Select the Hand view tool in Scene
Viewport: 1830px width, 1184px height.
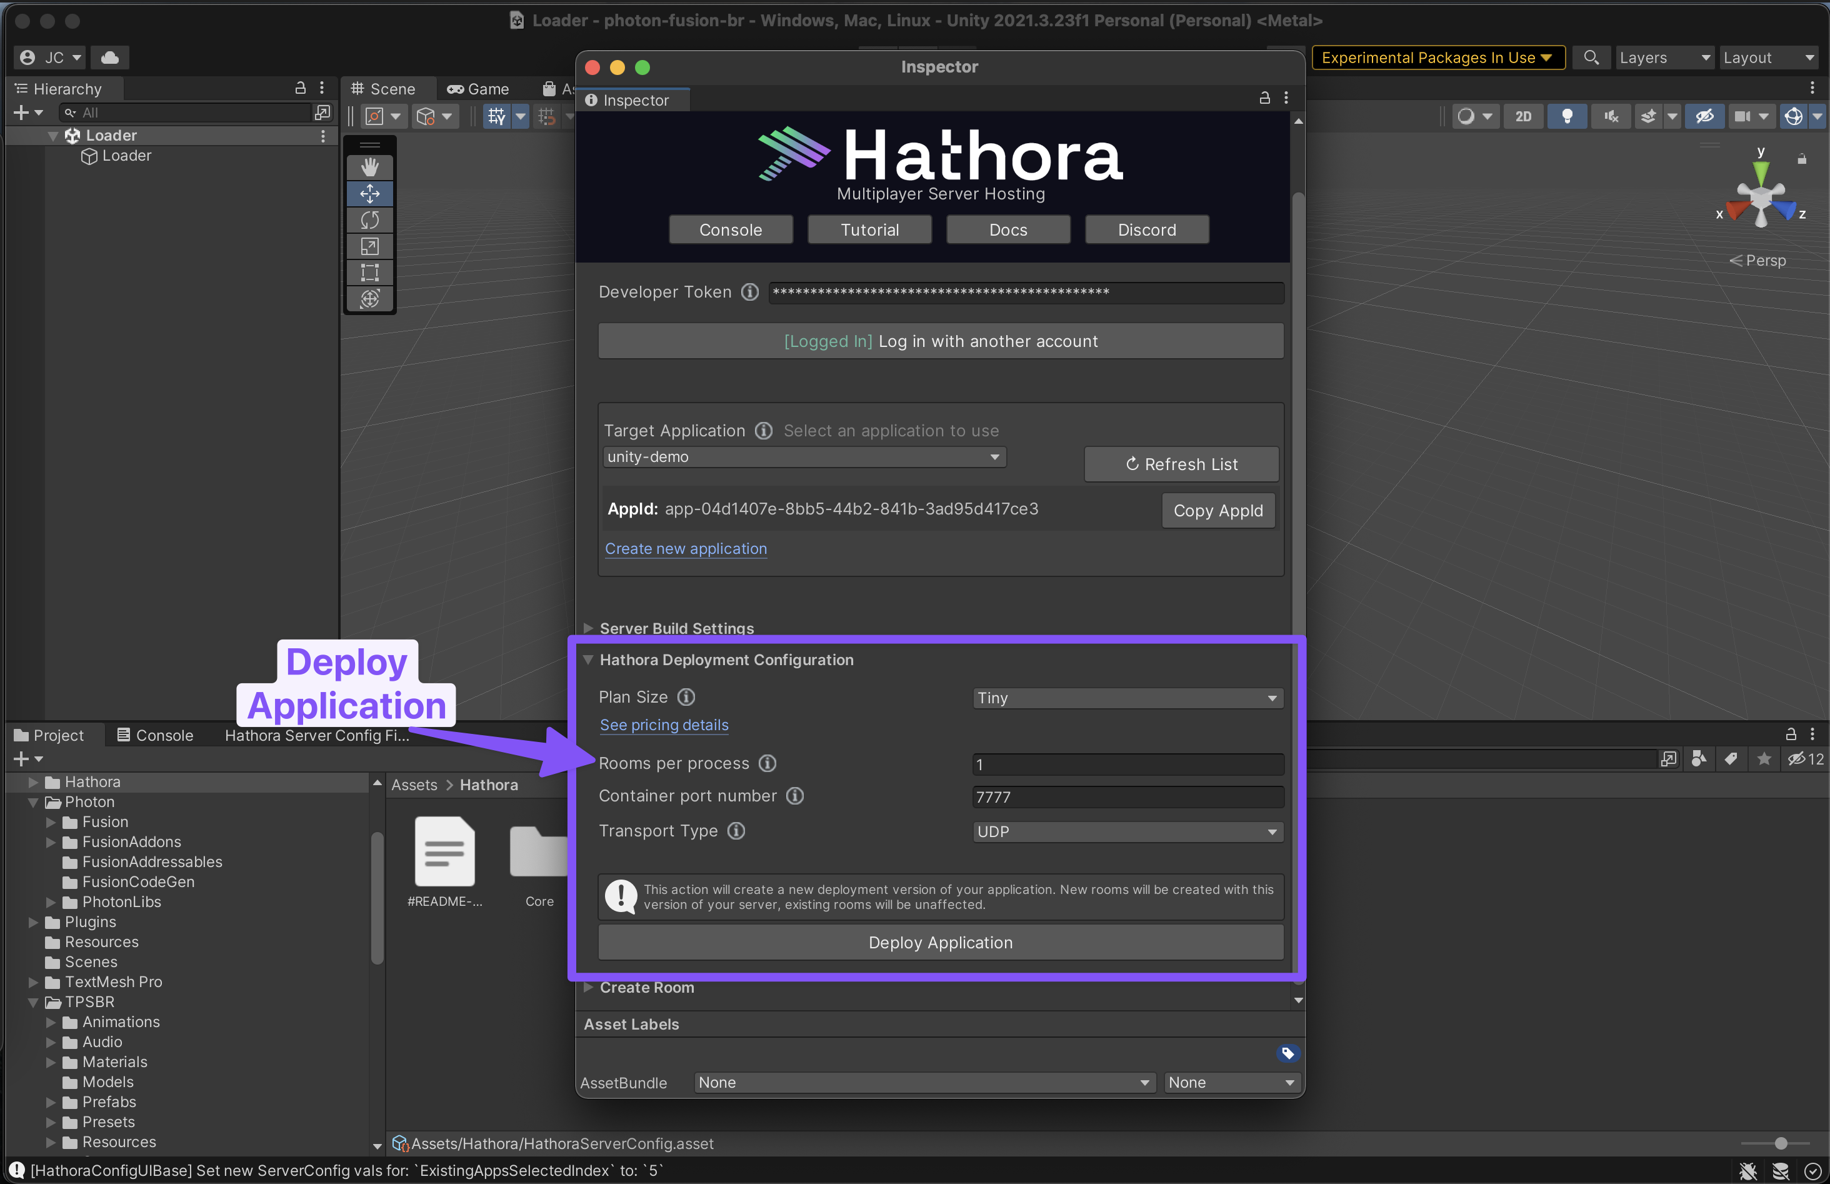click(370, 167)
